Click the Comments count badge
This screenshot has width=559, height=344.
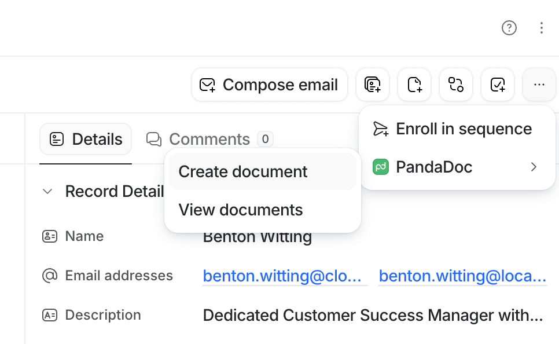click(265, 139)
